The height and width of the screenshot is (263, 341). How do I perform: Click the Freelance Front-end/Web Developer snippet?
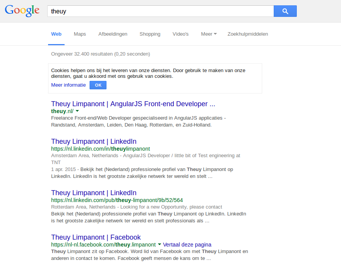point(138,122)
